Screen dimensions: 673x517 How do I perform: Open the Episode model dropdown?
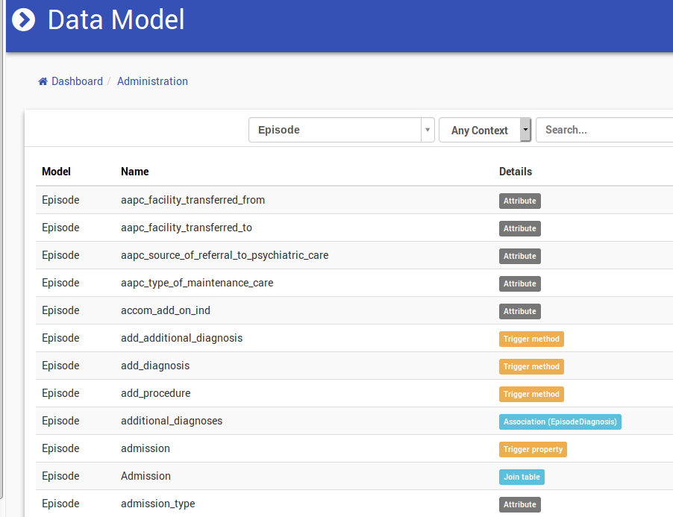[x=335, y=130]
